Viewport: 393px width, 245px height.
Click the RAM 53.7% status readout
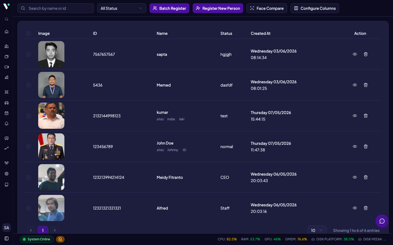point(251,239)
